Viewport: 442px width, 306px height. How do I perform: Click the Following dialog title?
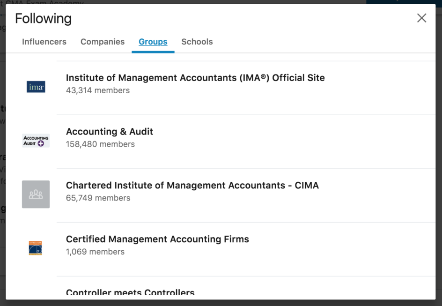43,18
